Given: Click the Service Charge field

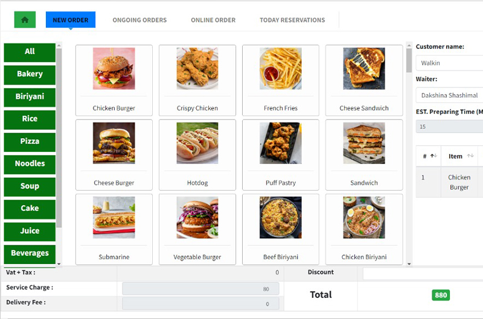Looking at the screenshot, I should [200, 289].
